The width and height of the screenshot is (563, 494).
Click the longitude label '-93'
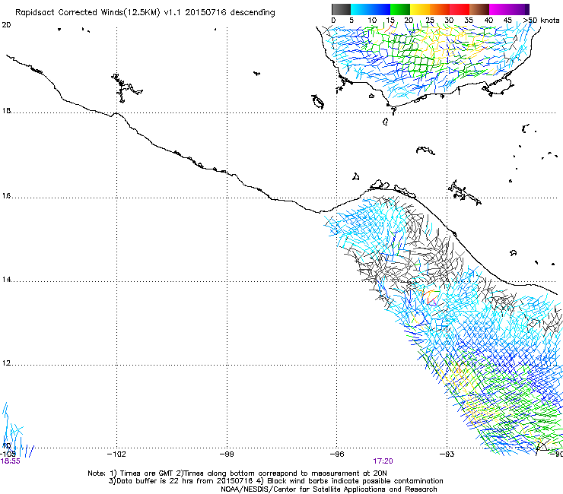click(447, 454)
